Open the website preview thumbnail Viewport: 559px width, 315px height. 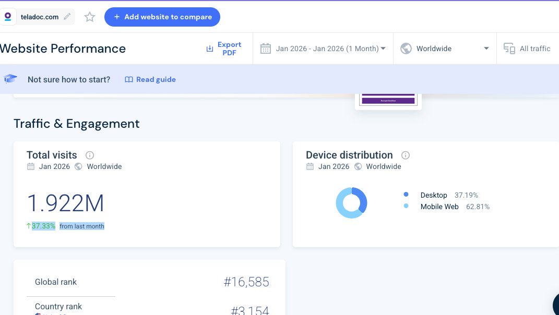point(388,101)
